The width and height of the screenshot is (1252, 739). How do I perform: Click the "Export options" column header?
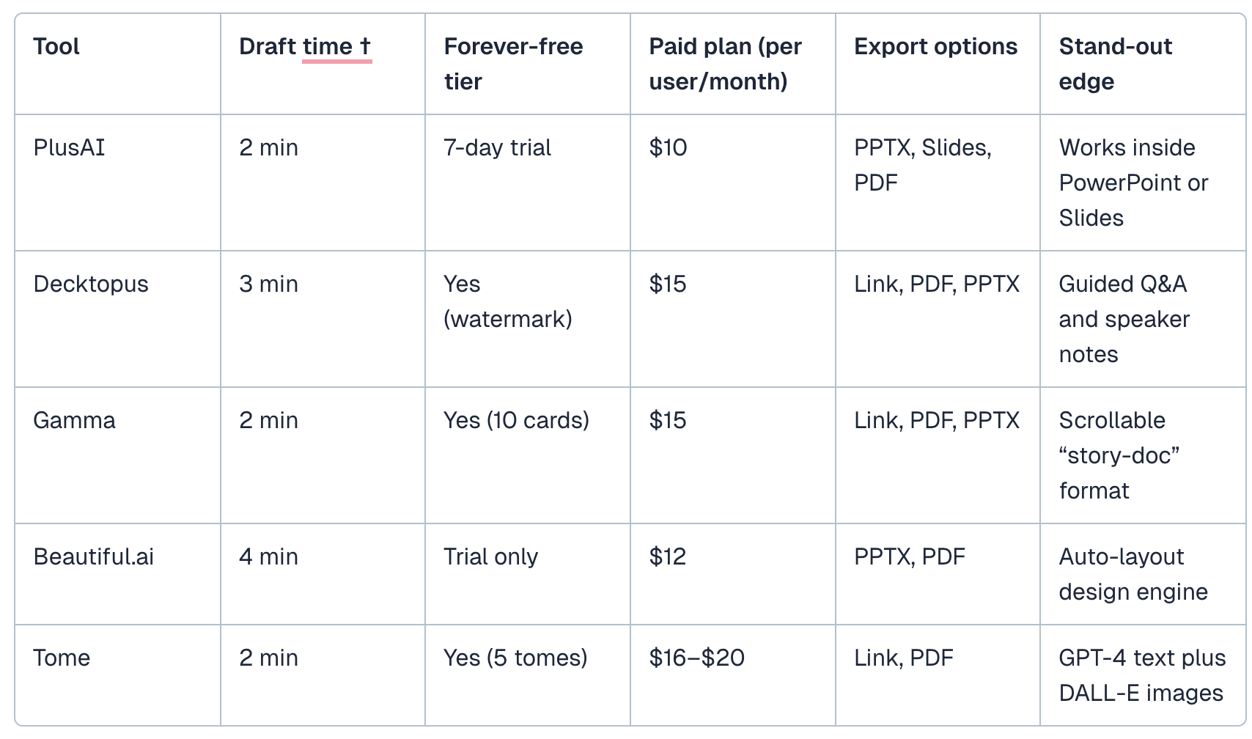click(935, 47)
